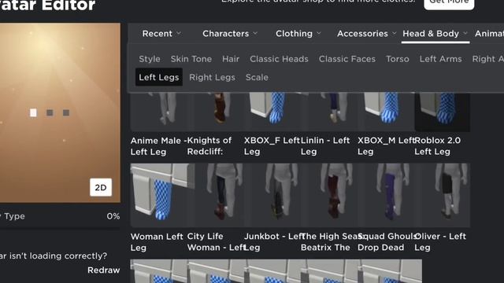Screen dimensions: 504x283
Task: Choose Oliver Left Leg thumbnail
Action: tap(443, 196)
